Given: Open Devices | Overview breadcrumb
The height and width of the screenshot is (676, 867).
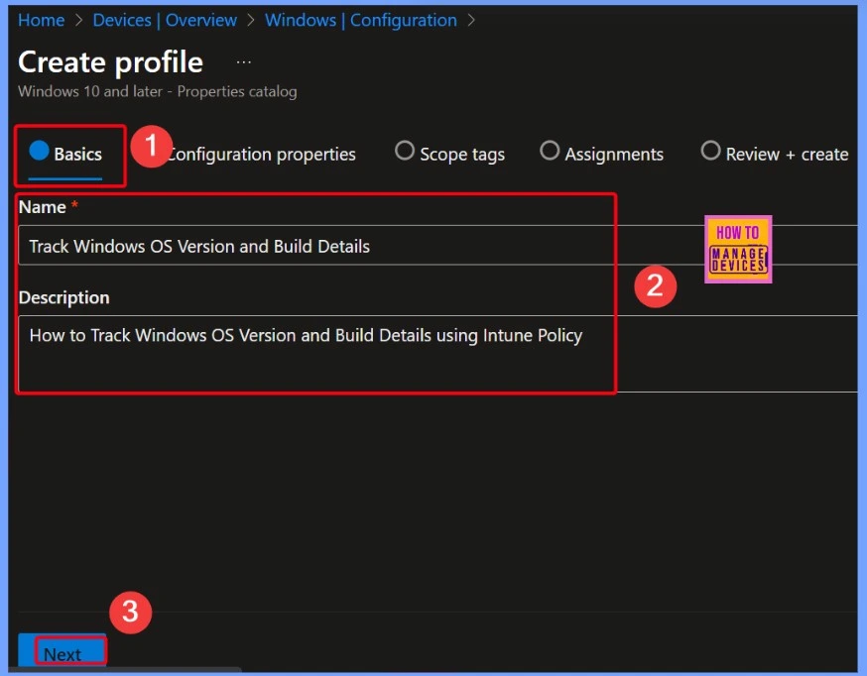Looking at the screenshot, I should point(165,20).
